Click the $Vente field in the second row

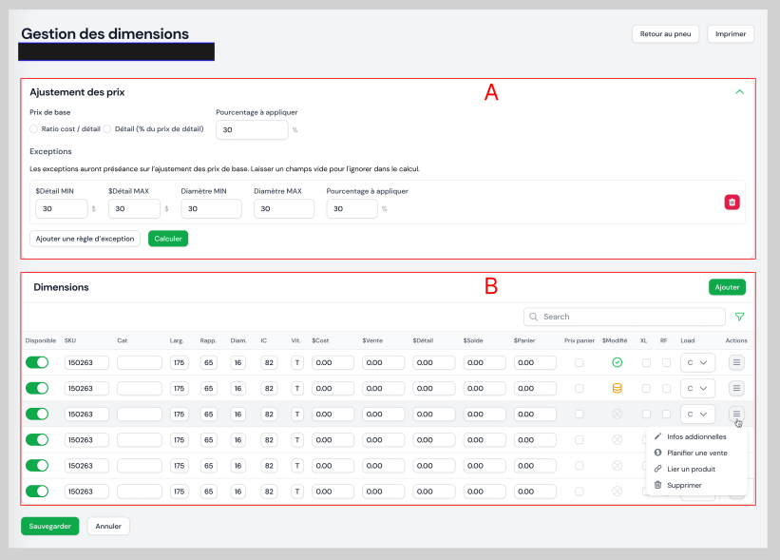click(384, 388)
